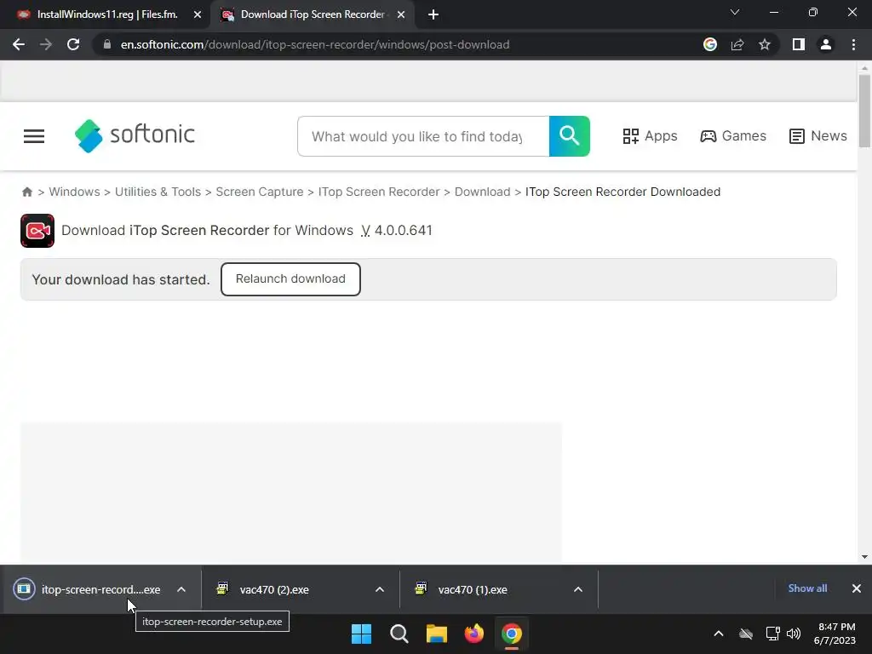Screen dimensions: 872x654
Task: Open the tab search dropdown arrow
Action: click(735, 12)
